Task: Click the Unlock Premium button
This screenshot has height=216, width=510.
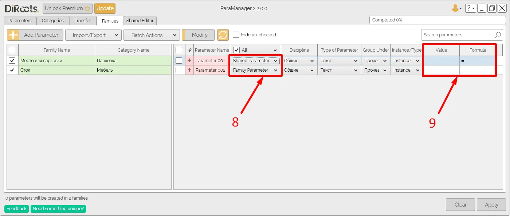Action: coord(67,8)
